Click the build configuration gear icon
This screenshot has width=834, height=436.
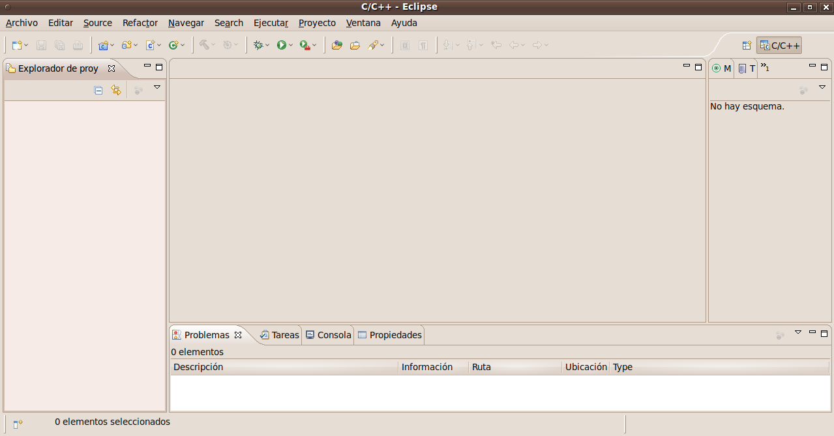227,46
